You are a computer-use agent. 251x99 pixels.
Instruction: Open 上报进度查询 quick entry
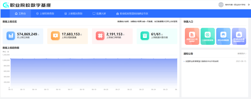208,36
